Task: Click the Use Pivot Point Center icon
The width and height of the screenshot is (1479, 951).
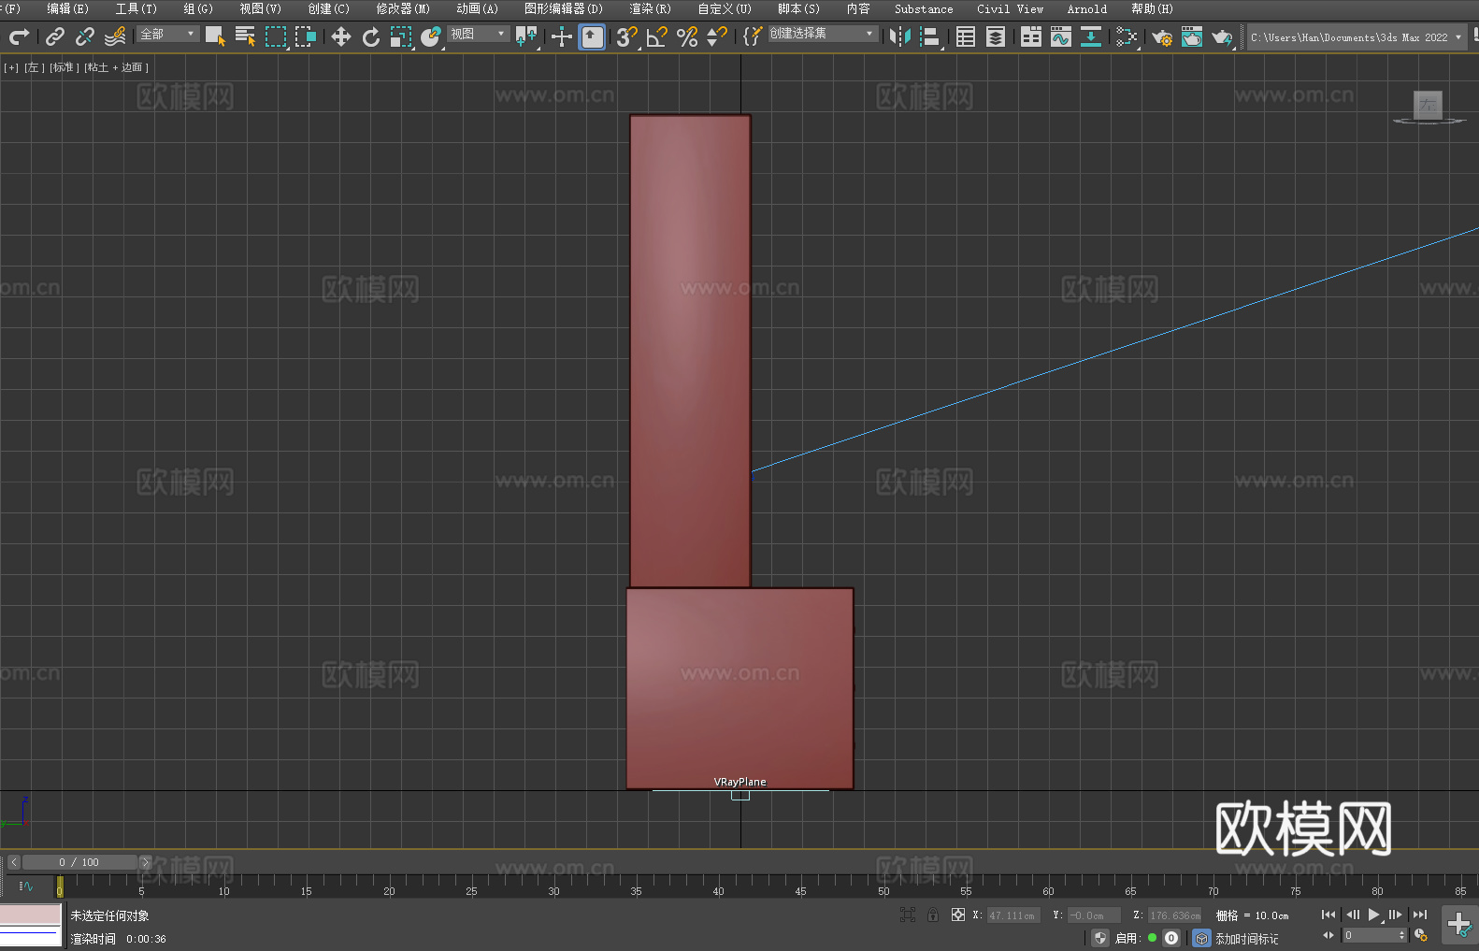Action: coord(526,36)
